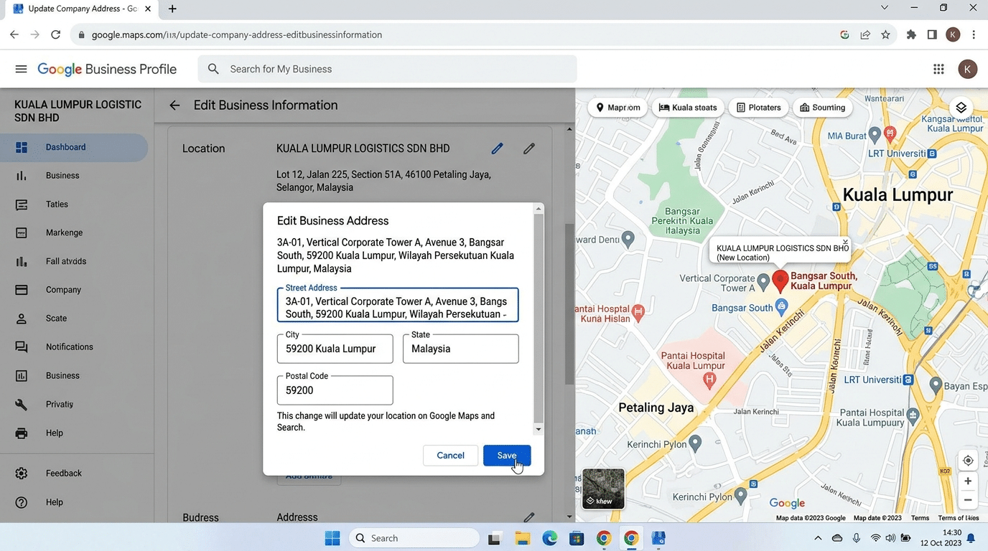Click the red Bangsar South location pin
Viewport: 988px width, 551px height.
[780, 281]
